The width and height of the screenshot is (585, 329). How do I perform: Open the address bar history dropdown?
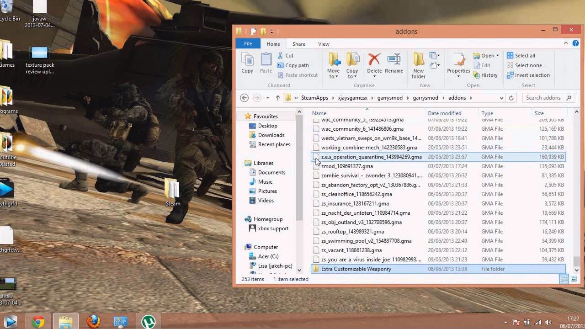point(501,98)
